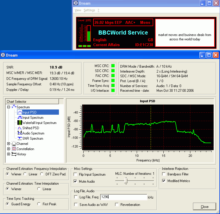This screenshot has height=214, width=220.
Task: Click the History group icon
Action: pos(14,154)
